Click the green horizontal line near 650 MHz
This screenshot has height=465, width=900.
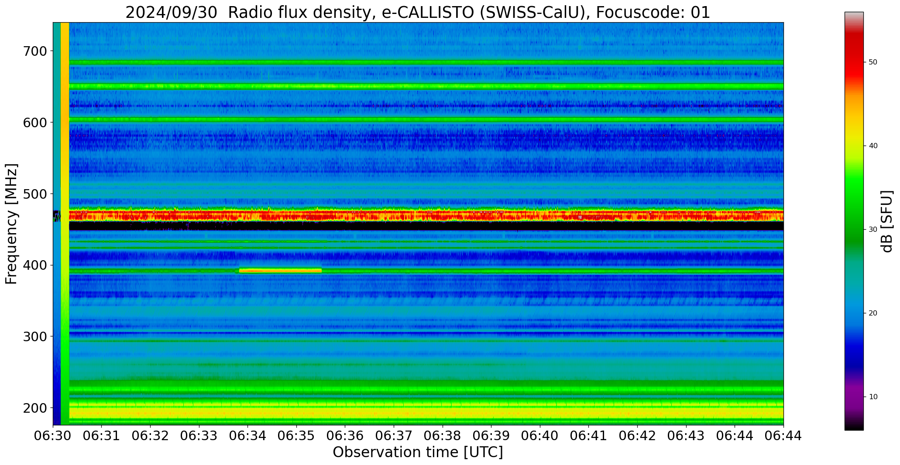426,86
